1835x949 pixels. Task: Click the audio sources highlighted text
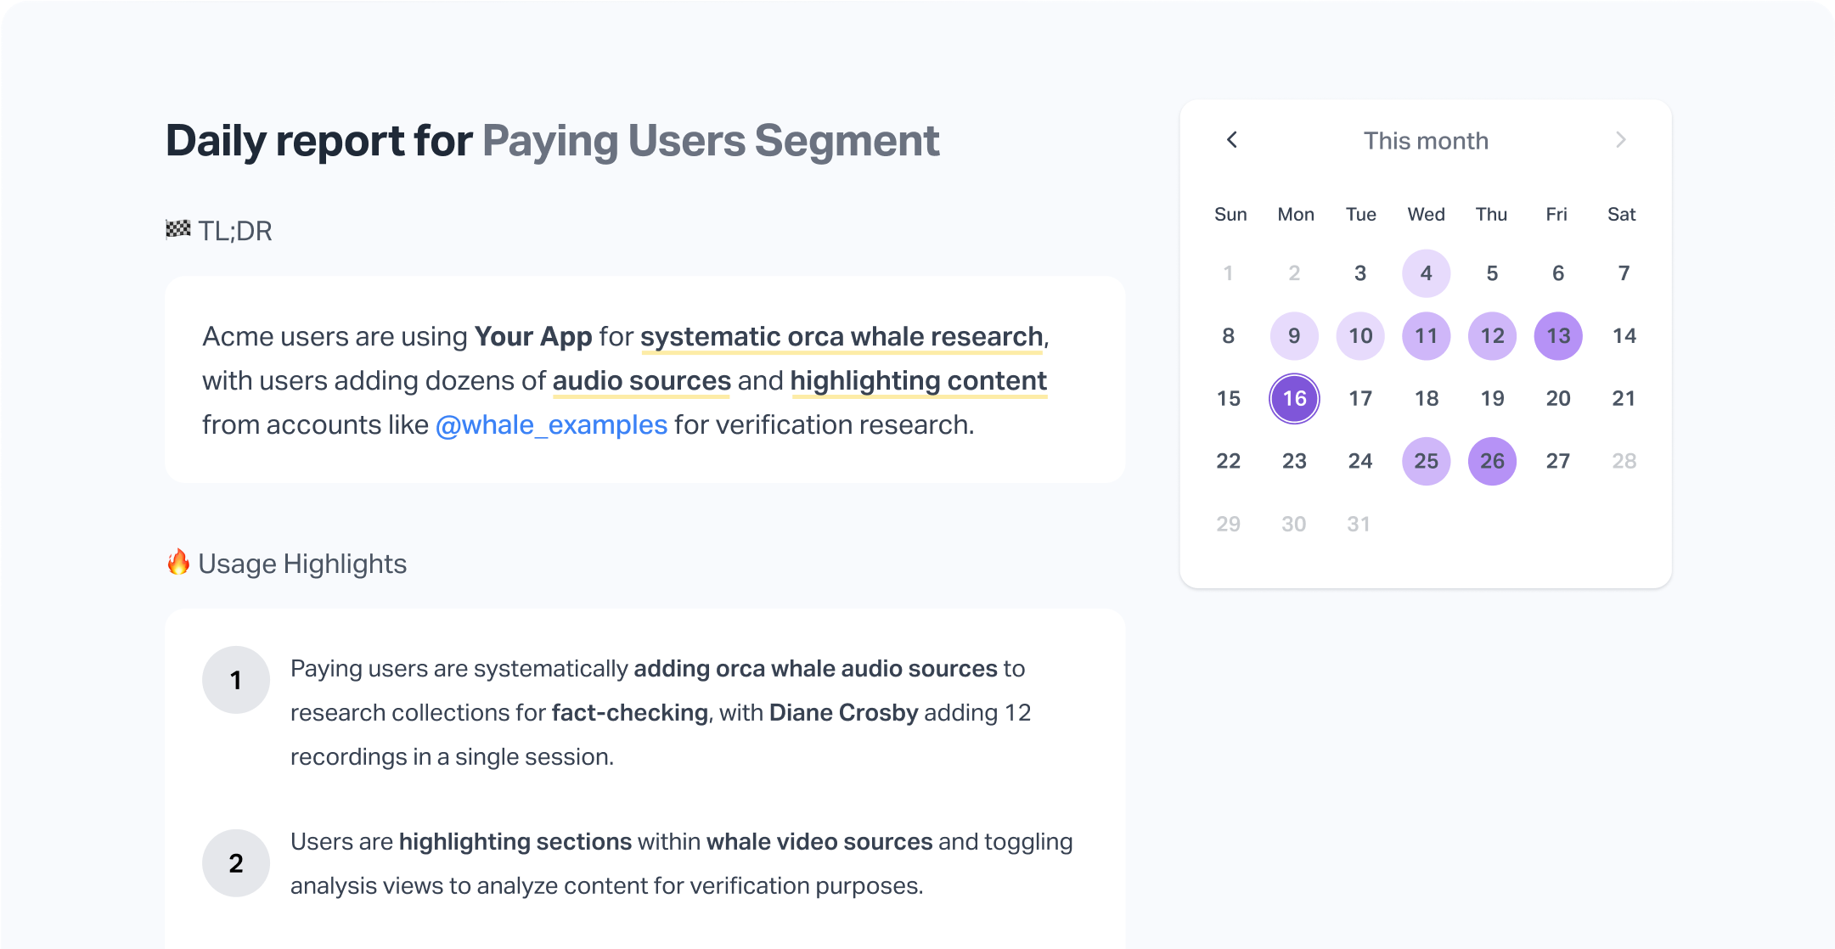tap(641, 380)
